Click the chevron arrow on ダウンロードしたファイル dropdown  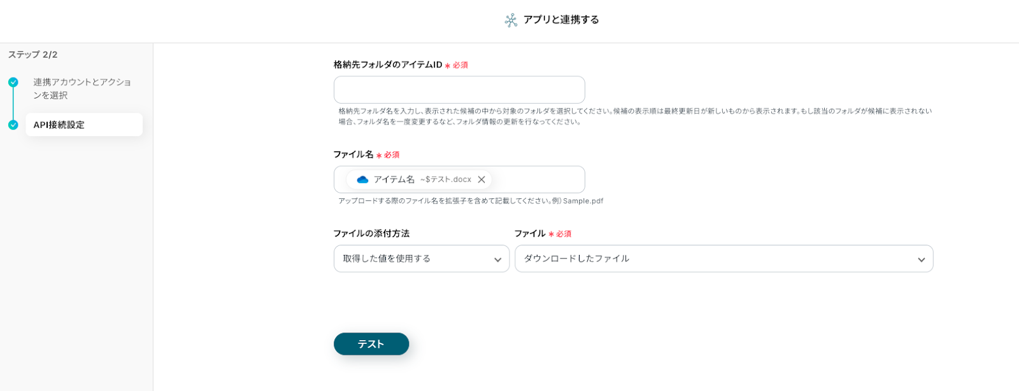point(921,259)
